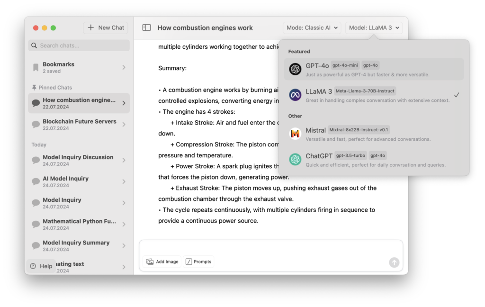Viewport: 485px width, 307px height.
Task: Click the Mistral logo icon
Action: pyautogui.click(x=295, y=134)
